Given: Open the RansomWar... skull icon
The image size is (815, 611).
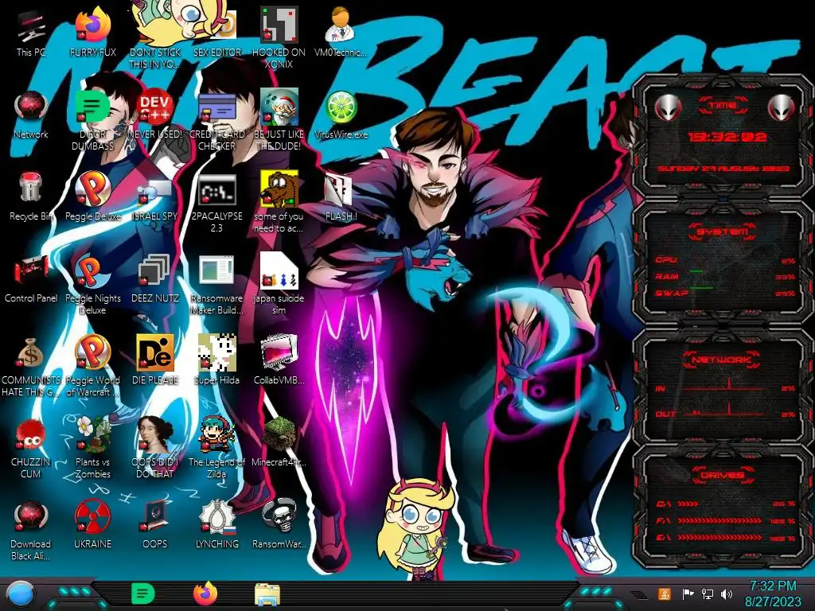Looking at the screenshot, I should pyautogui.click(x=279, y=525).
